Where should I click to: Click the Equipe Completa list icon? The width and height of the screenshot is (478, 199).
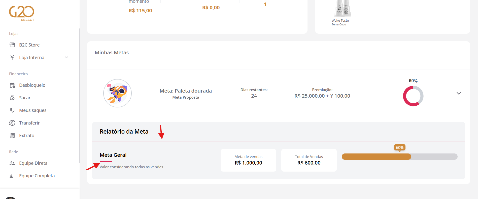point(12,176)
